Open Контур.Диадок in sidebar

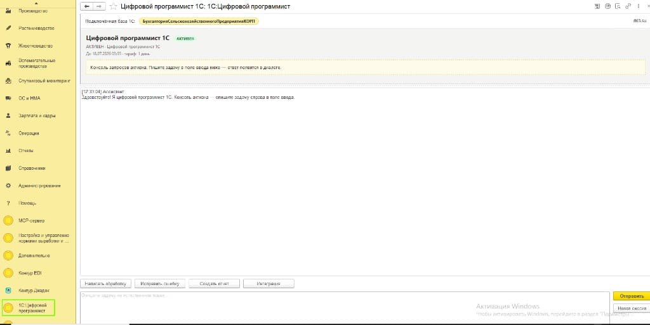pyautogui.click(x=35, y=291)
